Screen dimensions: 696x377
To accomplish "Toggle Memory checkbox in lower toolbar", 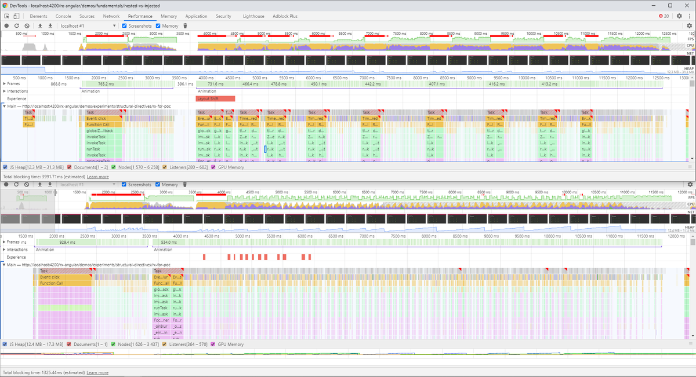I will tap(158, 185).
